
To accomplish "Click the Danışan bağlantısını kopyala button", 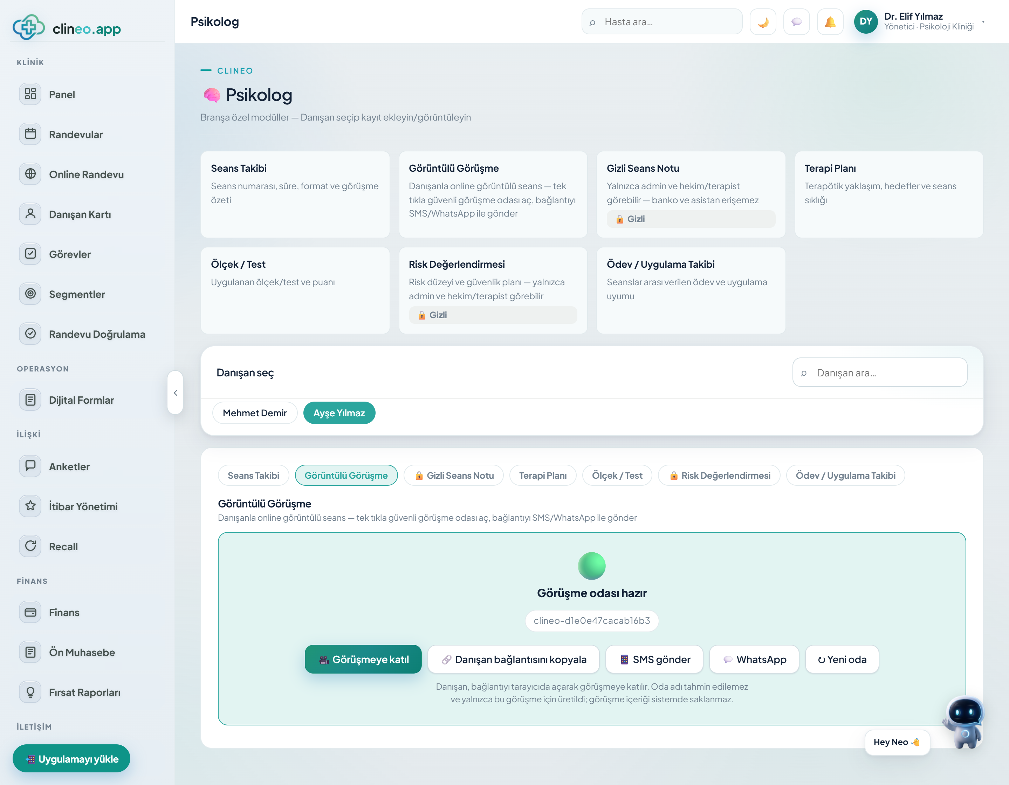I will pos(513,659).
